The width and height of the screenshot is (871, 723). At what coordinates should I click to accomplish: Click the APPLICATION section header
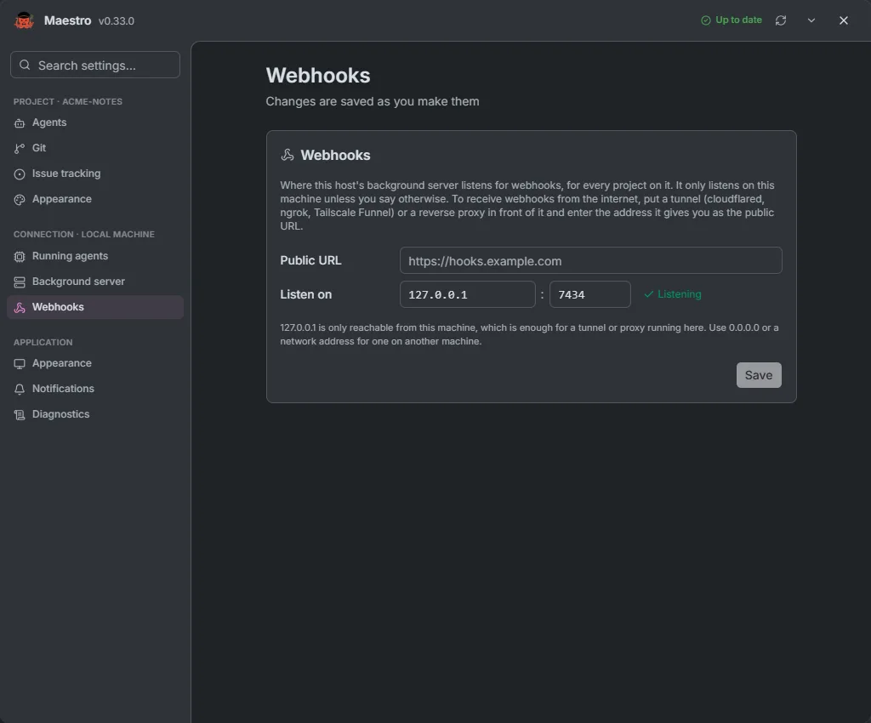[x=43, y=343]
